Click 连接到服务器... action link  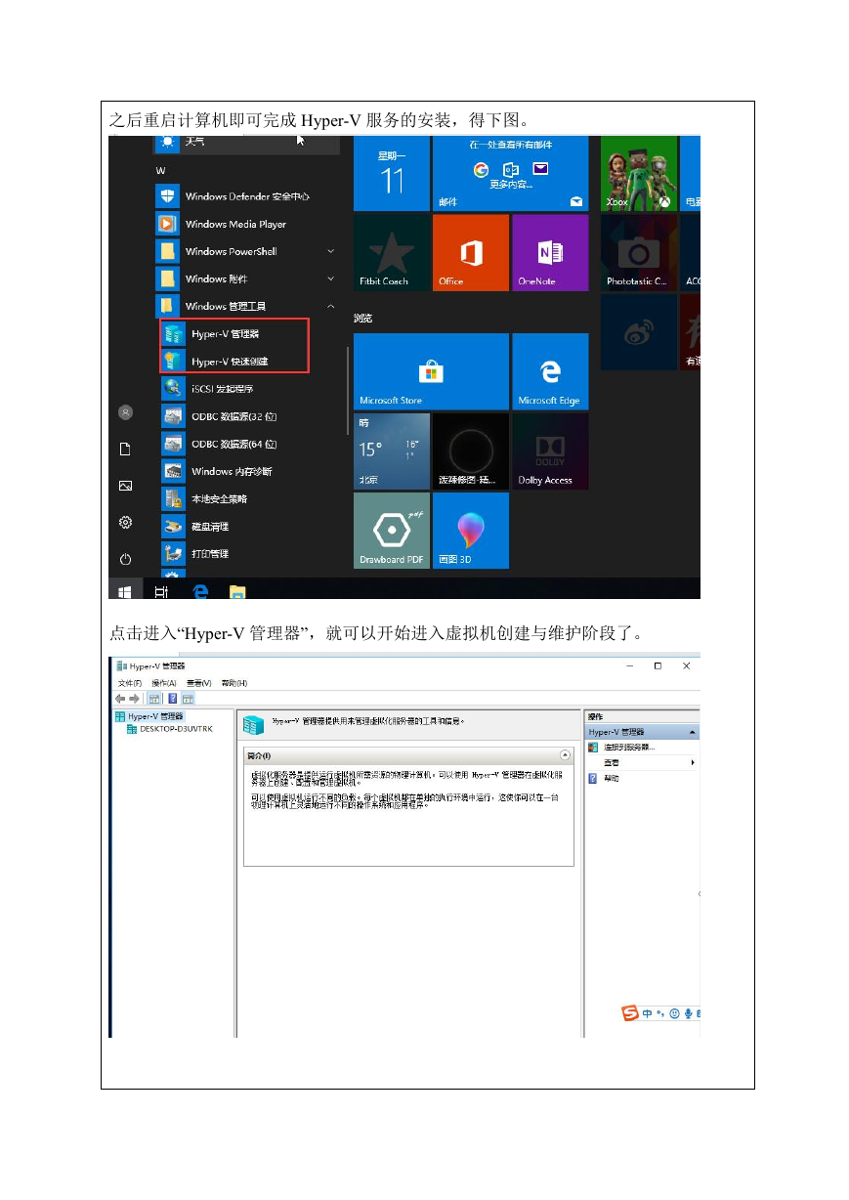(x=628, y=748)
